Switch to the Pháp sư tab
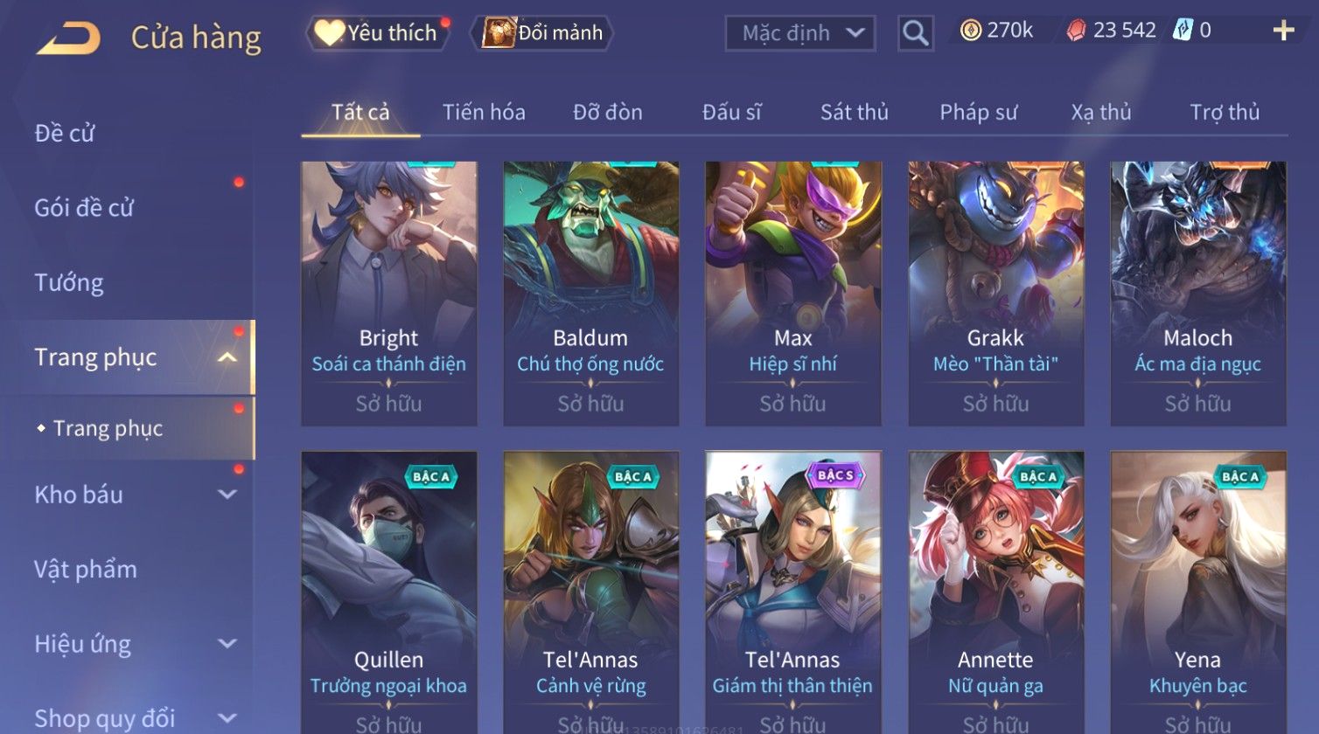This screenshot has height=734, width=1319. click(978, 112)
